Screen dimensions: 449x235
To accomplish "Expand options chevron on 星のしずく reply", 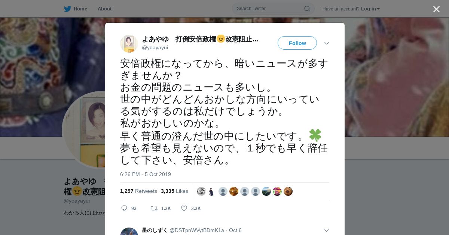I will pyautogui.click(x=327, y=231).
